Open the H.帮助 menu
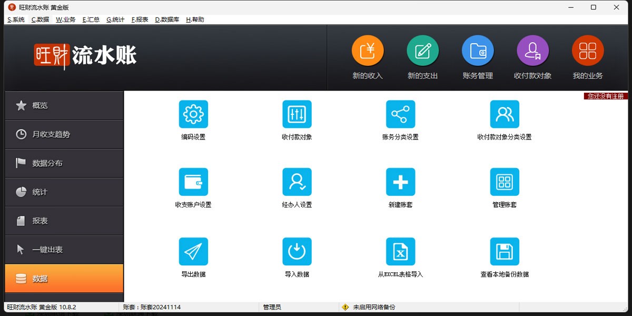The image size is (632, 316). (195, 19)
